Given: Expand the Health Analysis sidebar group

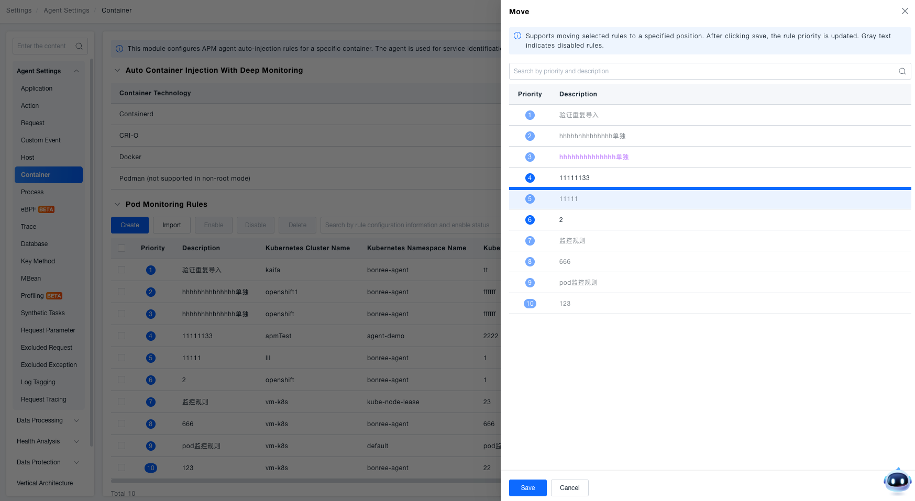Looking at the screenshot, I should click(x=76, y=441).
